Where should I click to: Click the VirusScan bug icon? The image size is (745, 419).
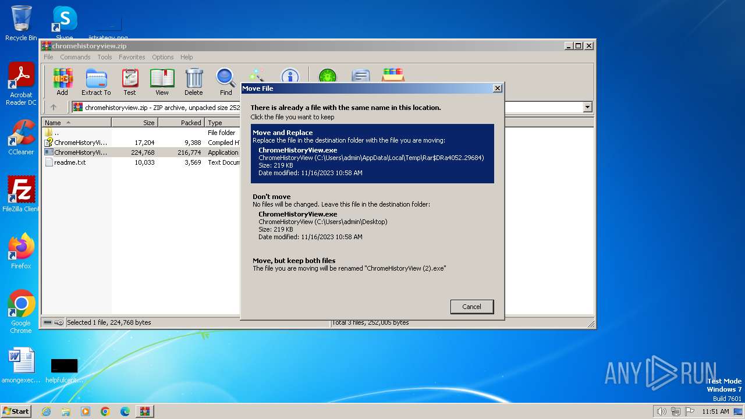click(x=328, y=76)
